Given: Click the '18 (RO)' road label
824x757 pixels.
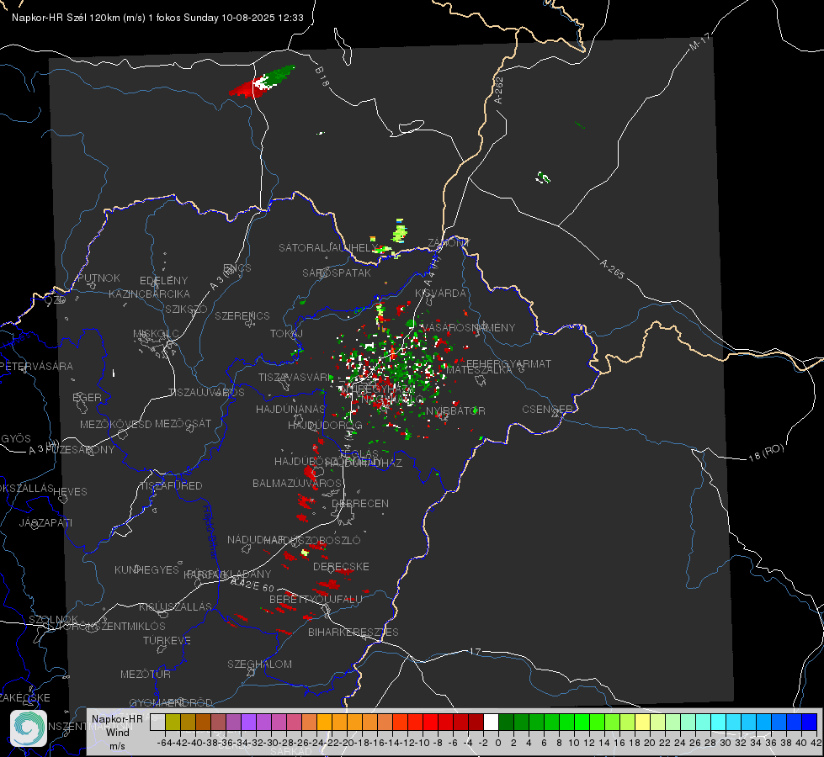Looking at the screenshot, I should pyautogui.click(x=766, y=453).
